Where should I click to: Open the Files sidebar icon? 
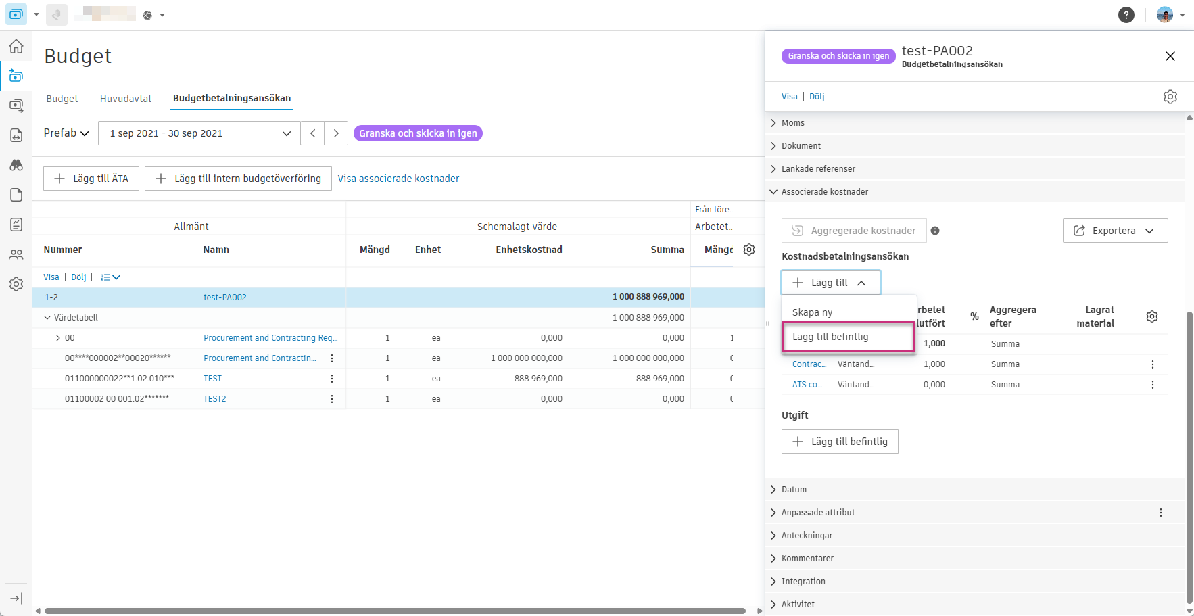[16, 195]
